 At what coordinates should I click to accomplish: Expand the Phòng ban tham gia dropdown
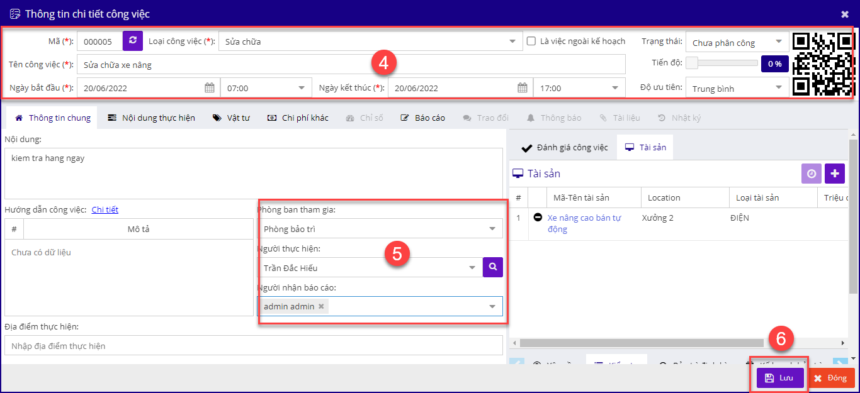[492, 228]
